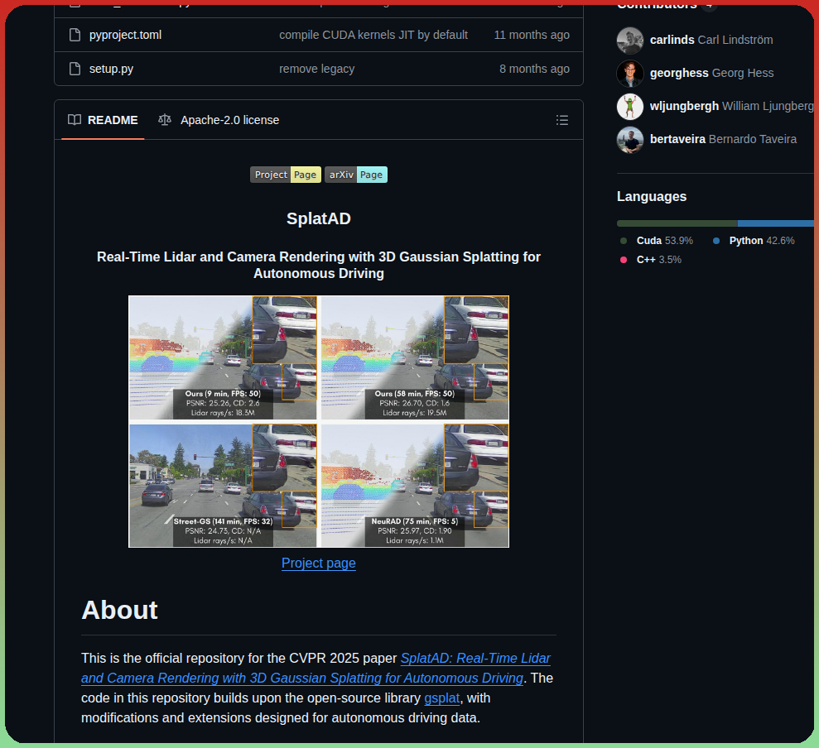The height and width of the screenshot is (748, 819).
Task: Click the arXiv Page badge
Action: click(356, 175)
